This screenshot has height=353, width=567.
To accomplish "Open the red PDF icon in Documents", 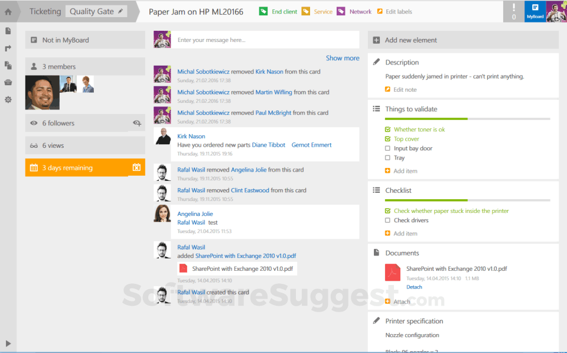I will [x=393, y=273].
